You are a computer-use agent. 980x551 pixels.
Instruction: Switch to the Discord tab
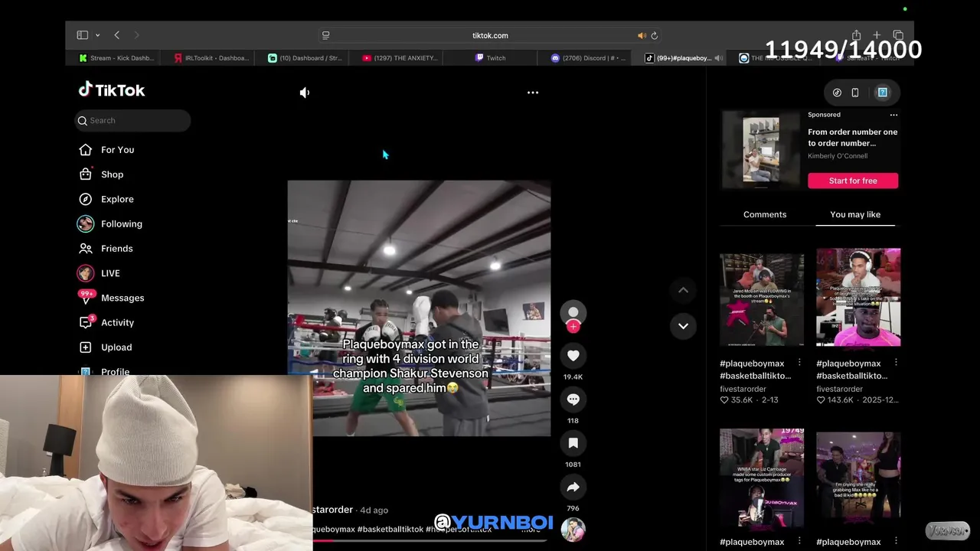(587, 58)
